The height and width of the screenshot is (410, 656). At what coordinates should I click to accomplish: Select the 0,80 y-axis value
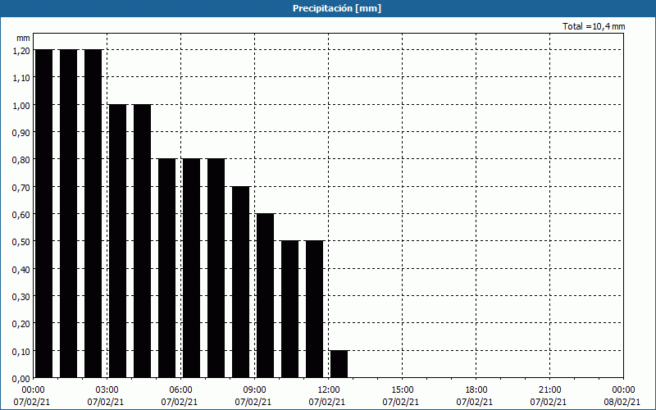point(21,159)
